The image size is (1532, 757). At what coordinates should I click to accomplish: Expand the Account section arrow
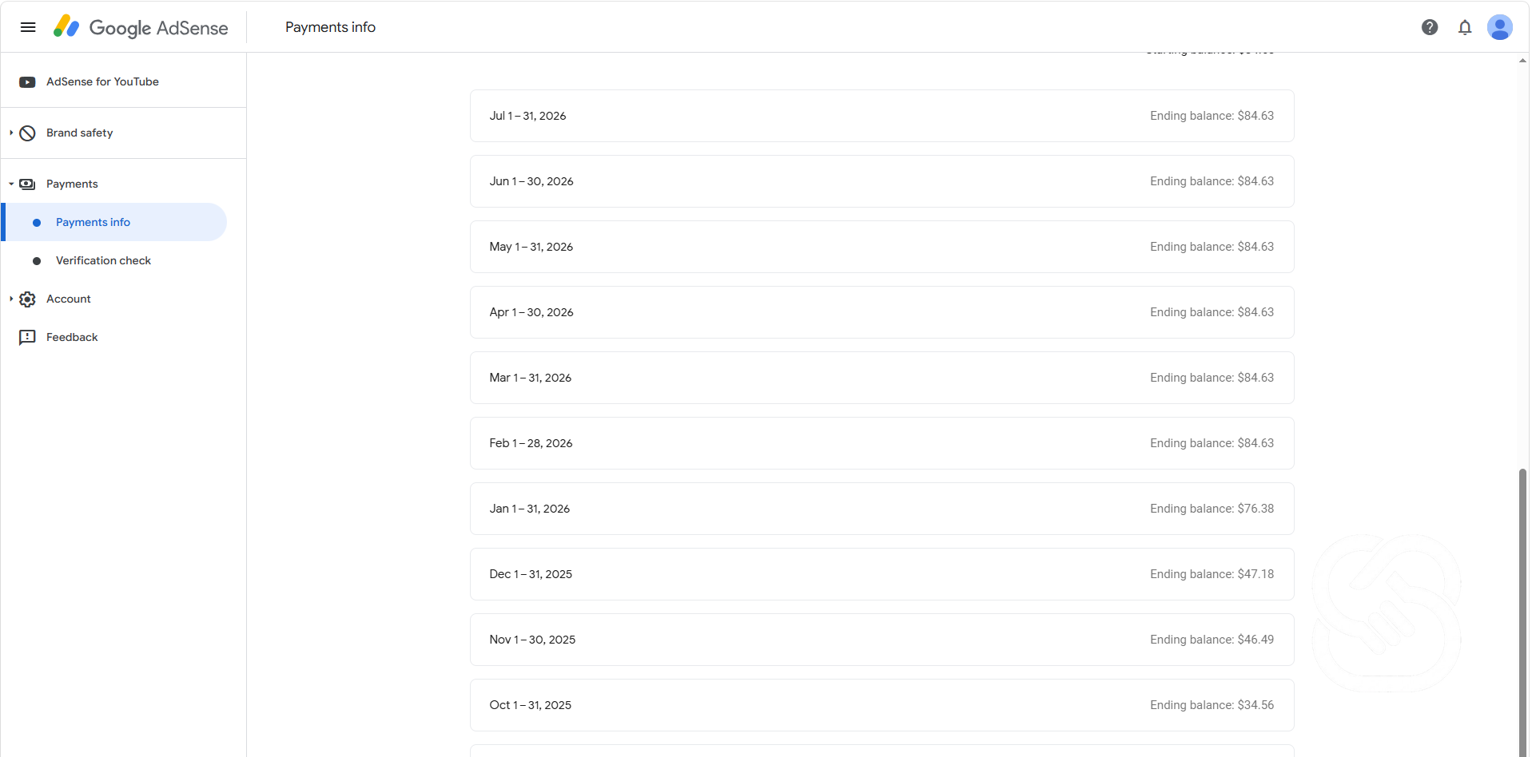tap(11, 299)
